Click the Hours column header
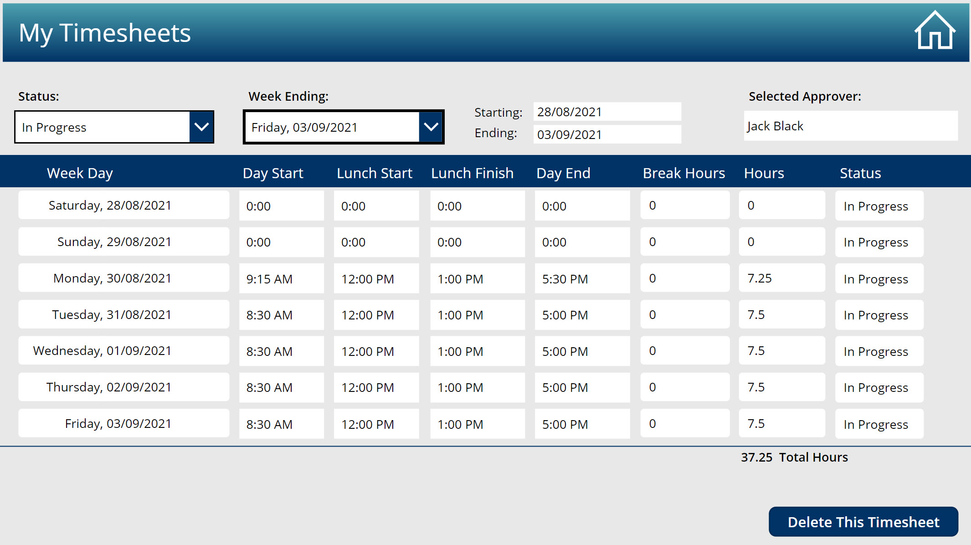 [x=764, y=173]
